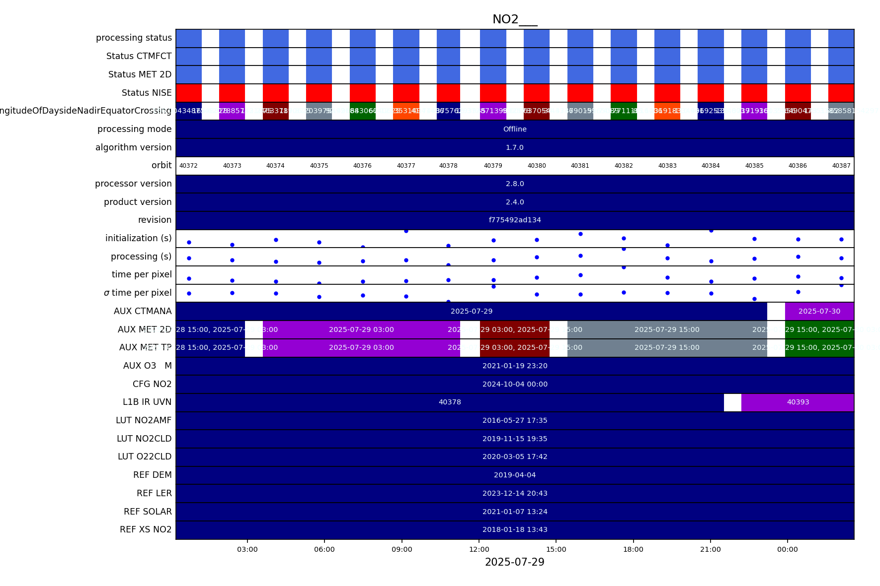Click the 2.8.0 processor version value
Viewport: 880px width, 586px height.
point(514,184)
